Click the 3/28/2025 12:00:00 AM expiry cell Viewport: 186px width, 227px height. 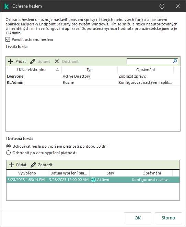69,180
